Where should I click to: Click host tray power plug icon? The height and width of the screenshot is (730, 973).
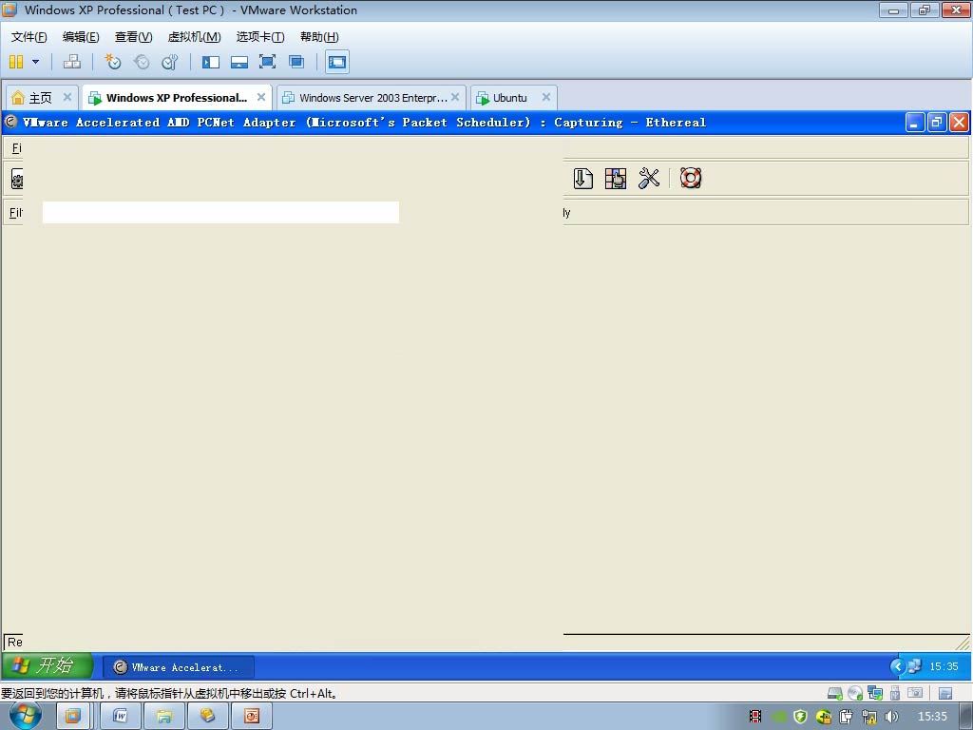[846, 717]
